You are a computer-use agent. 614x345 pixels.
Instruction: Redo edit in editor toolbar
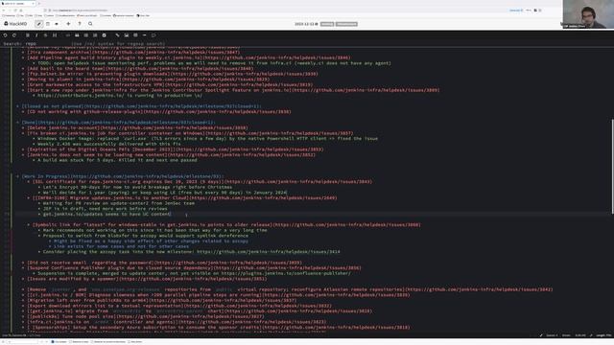(14, 35)
